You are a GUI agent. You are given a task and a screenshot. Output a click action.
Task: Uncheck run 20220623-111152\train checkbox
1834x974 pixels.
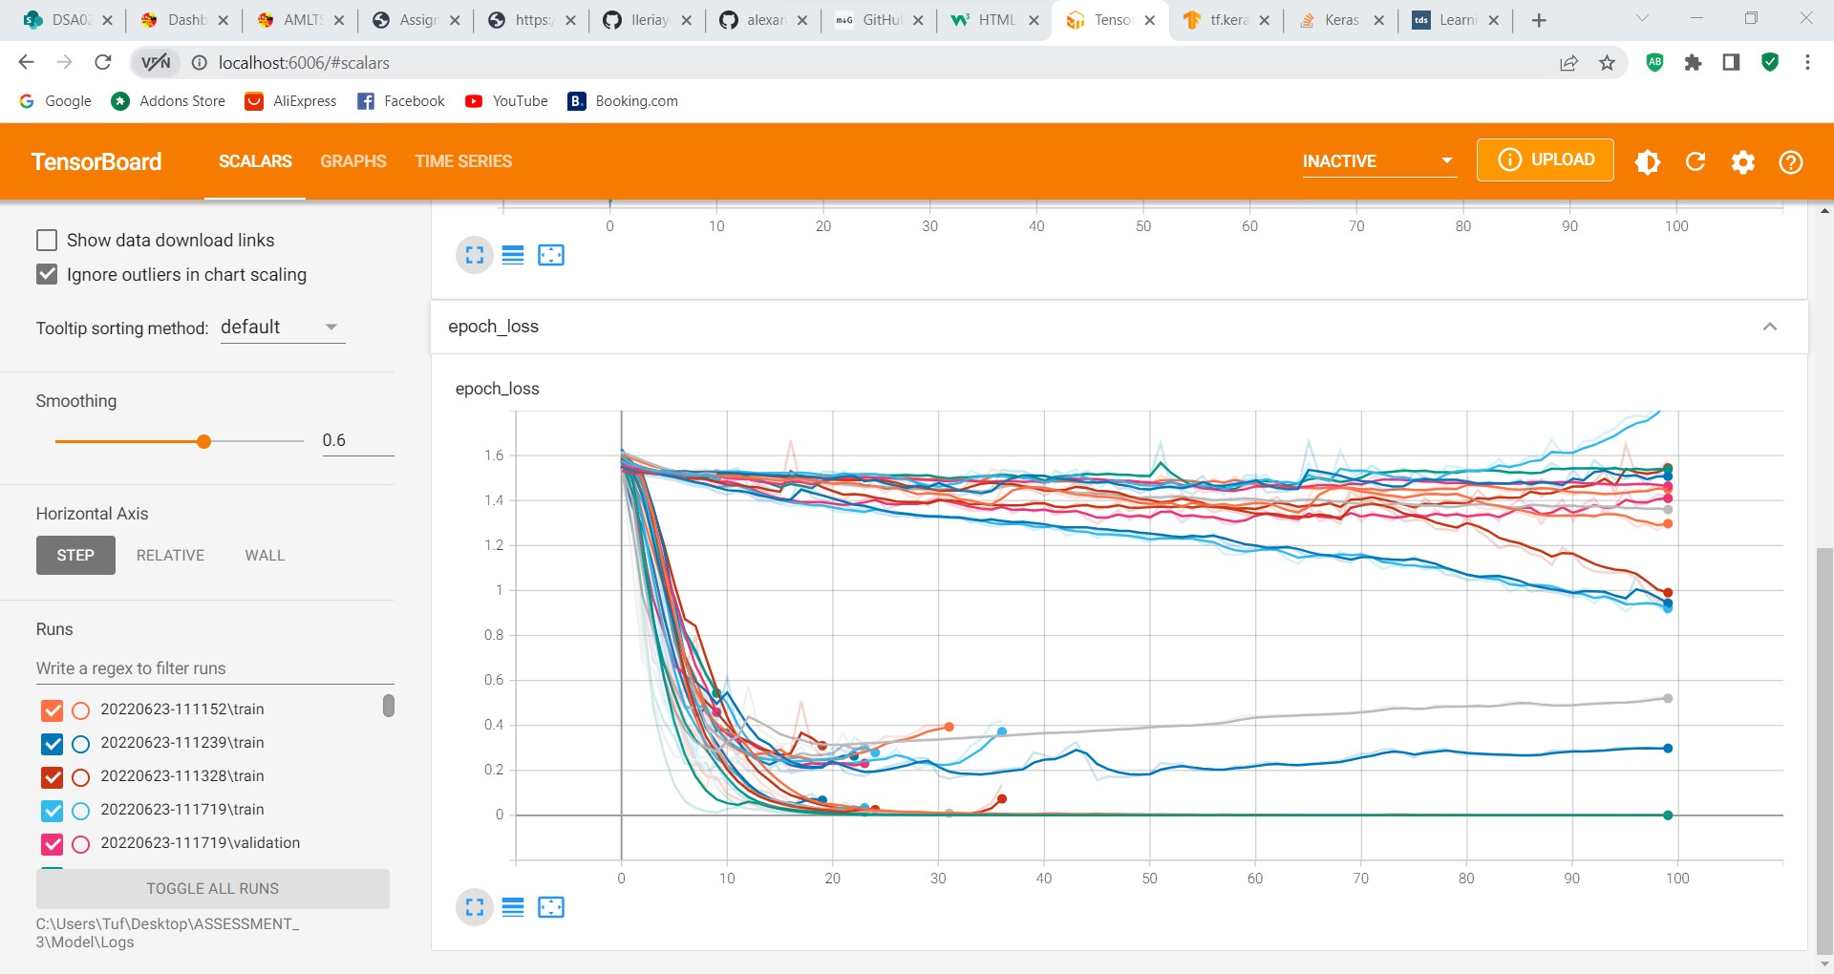pos(53,710)
